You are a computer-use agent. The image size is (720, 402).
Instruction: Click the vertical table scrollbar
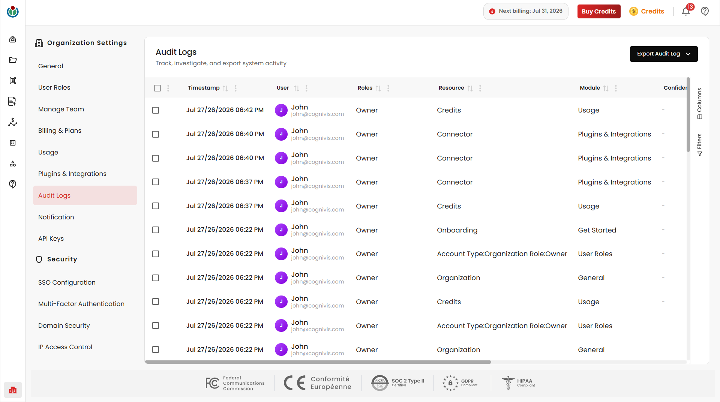(688, 114)
